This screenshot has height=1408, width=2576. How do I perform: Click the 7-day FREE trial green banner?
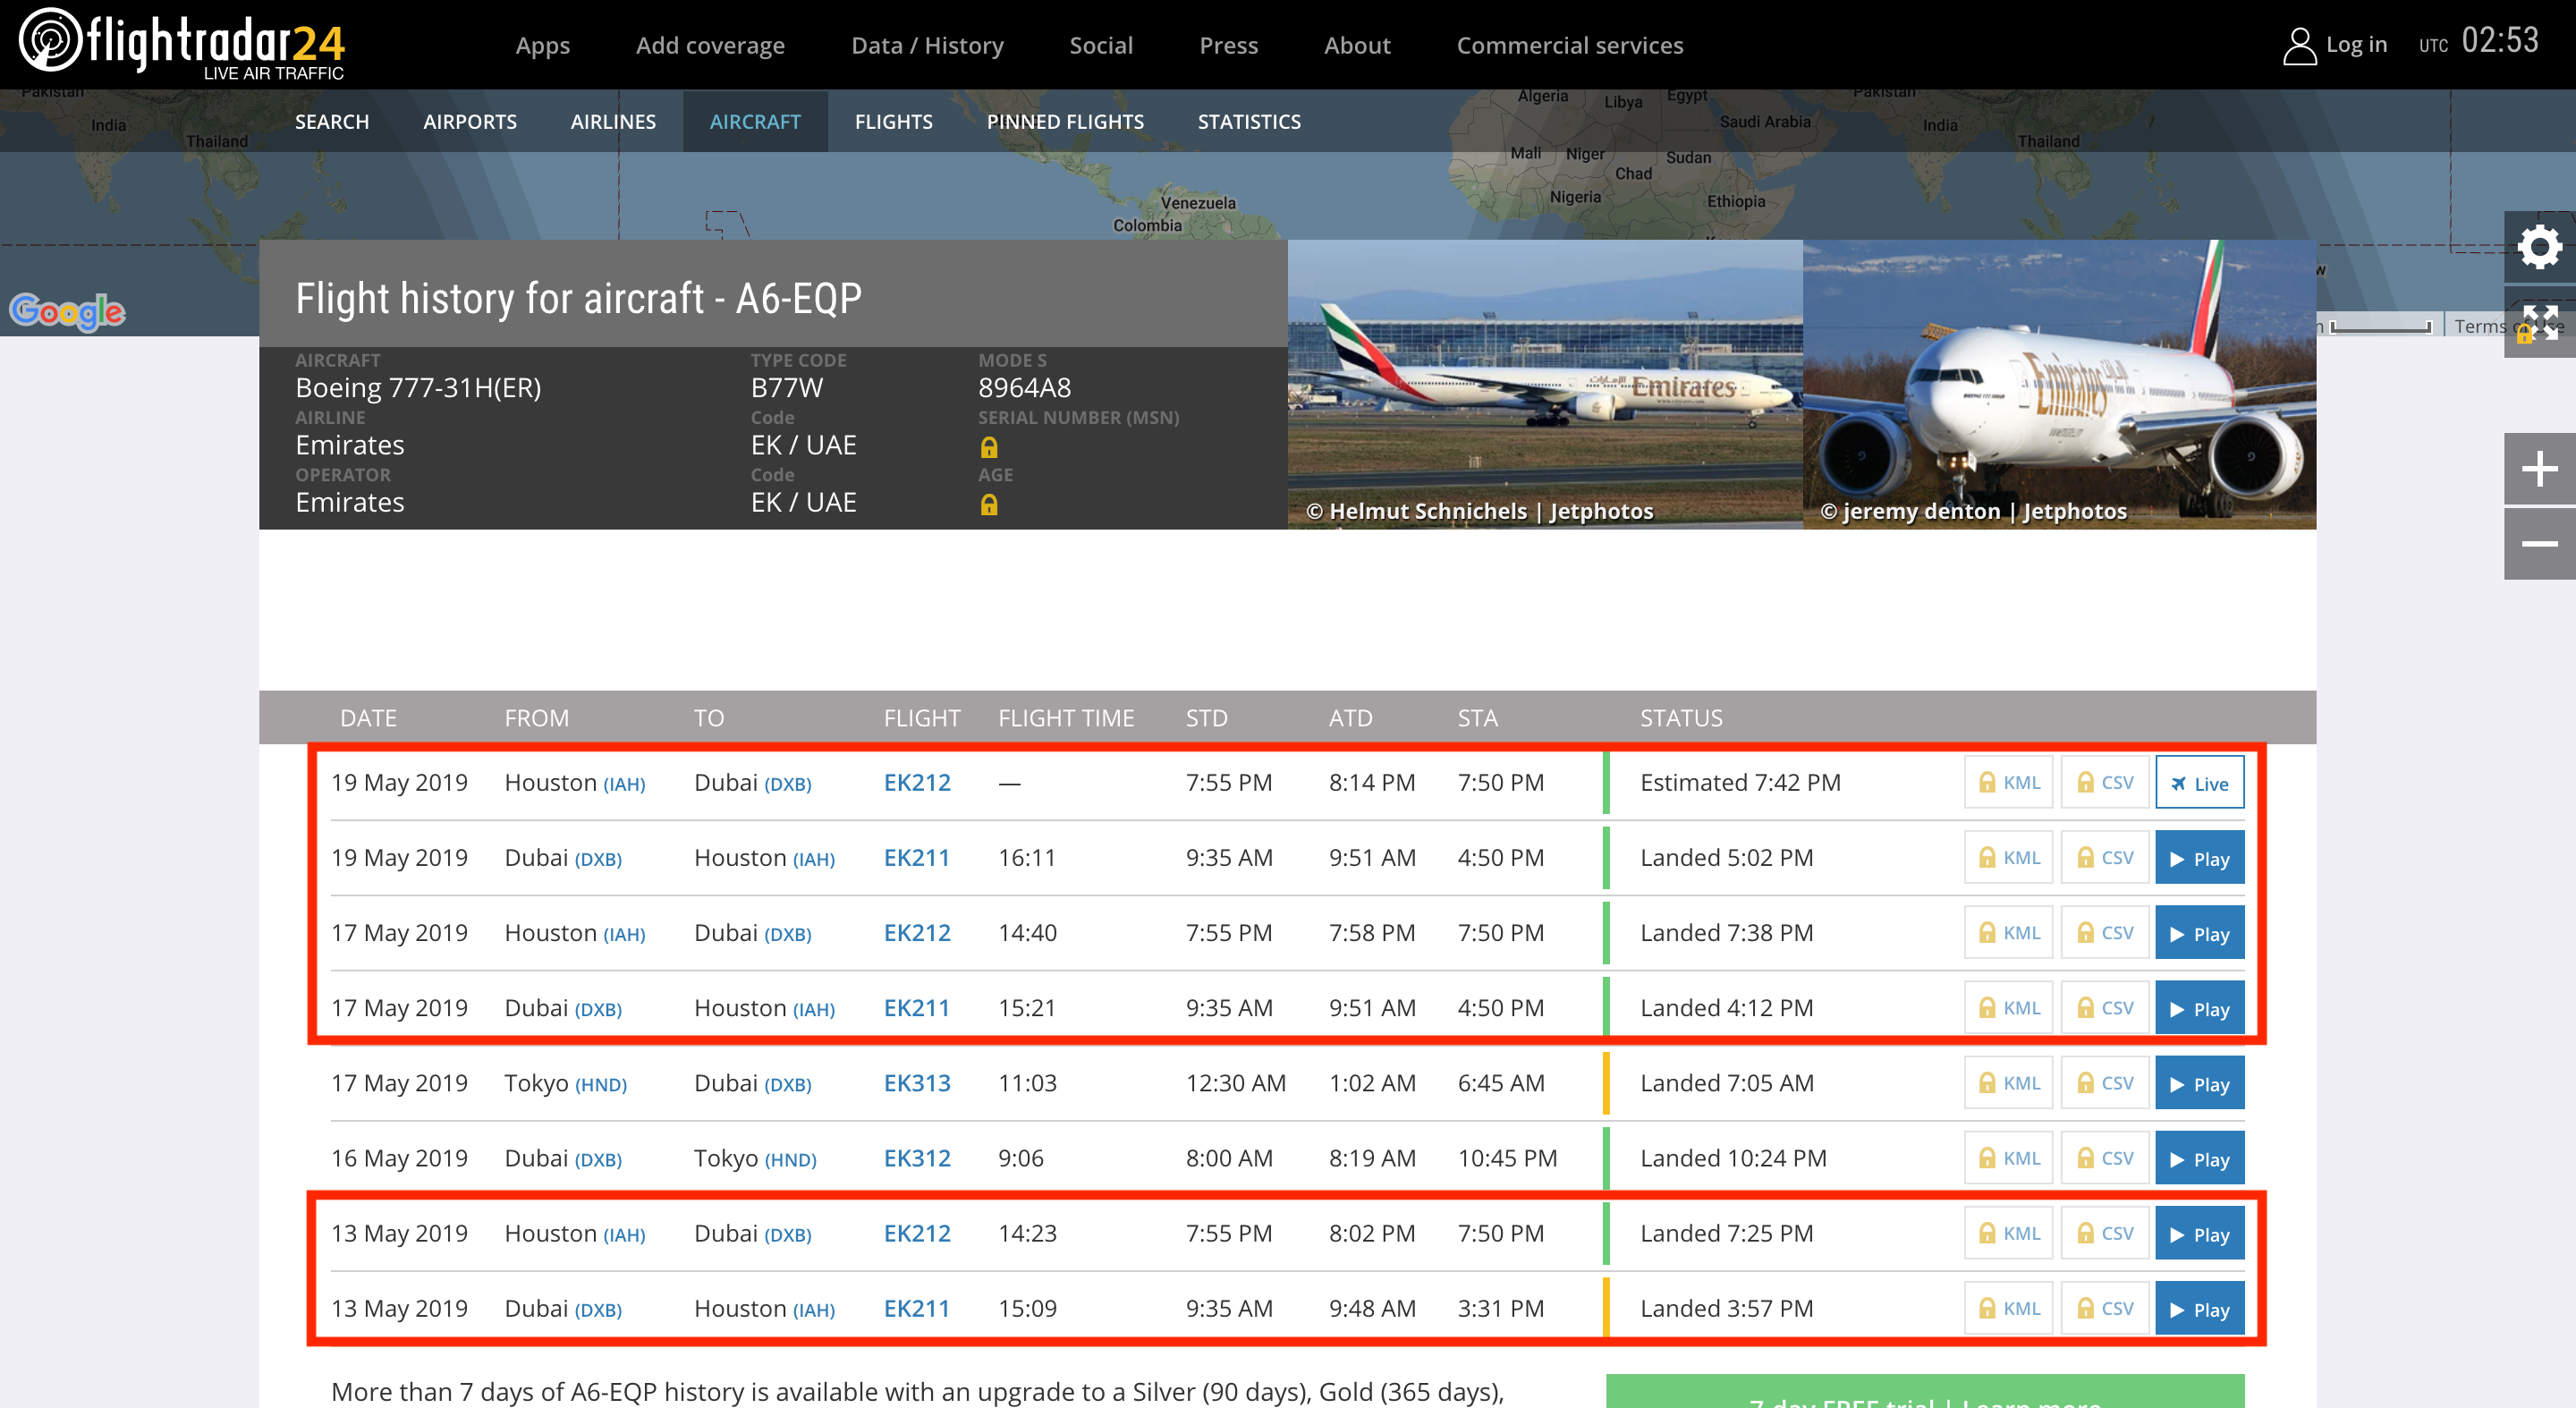(1924, 1394)
